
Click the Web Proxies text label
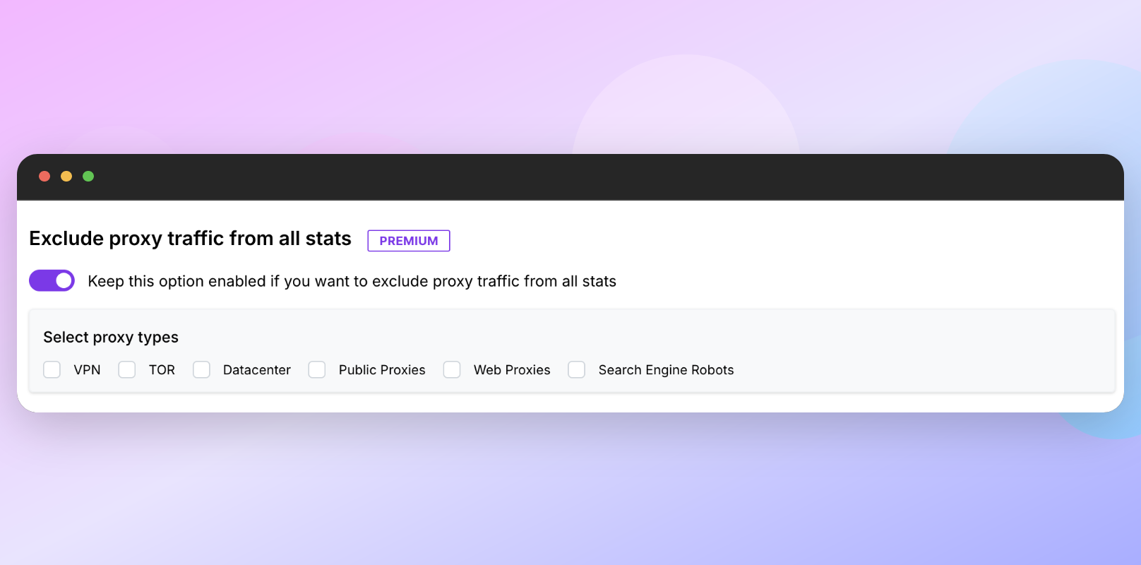tap(512, 370)
